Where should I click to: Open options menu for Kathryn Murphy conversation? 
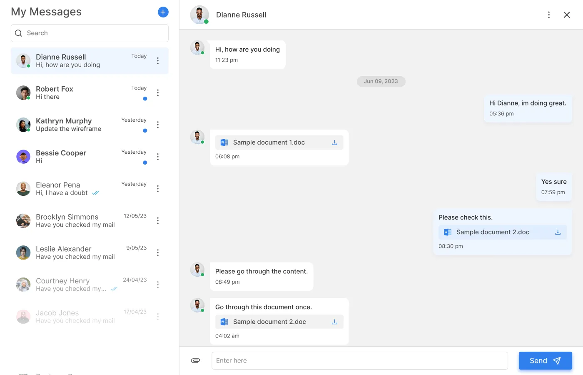(158, 125)
